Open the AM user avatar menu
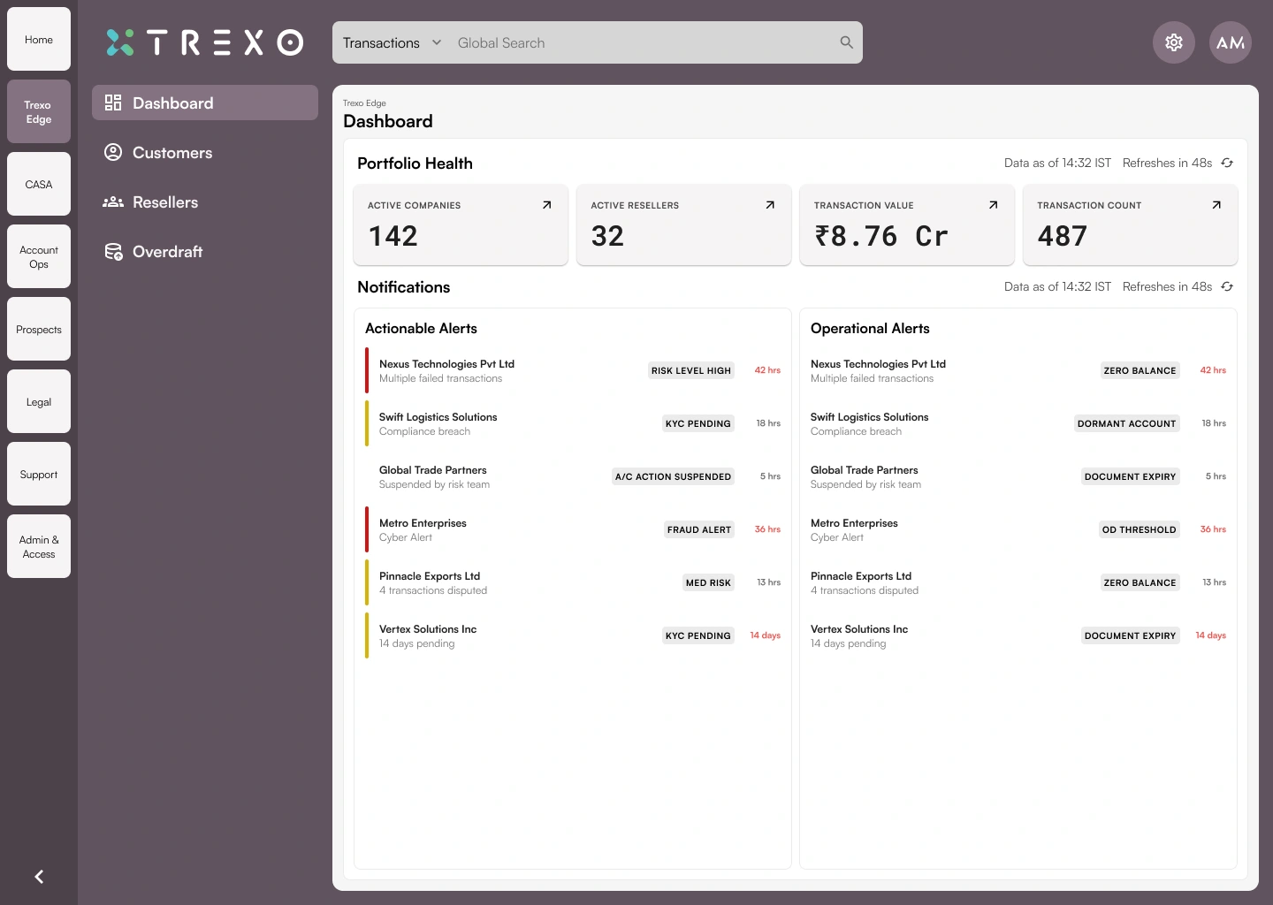The width and height of the screenshot is (1273, 905). click(1231, 42)
